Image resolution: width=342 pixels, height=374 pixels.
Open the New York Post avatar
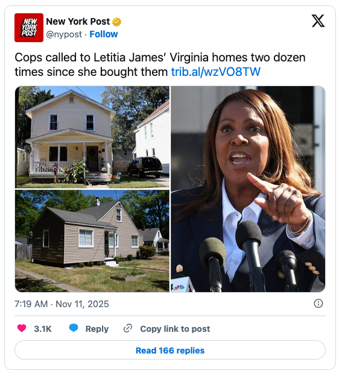[x=29, y=28]
